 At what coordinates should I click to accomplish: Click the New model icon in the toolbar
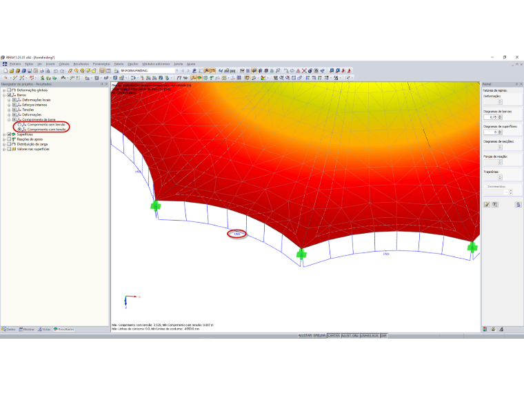pos(6,71)
